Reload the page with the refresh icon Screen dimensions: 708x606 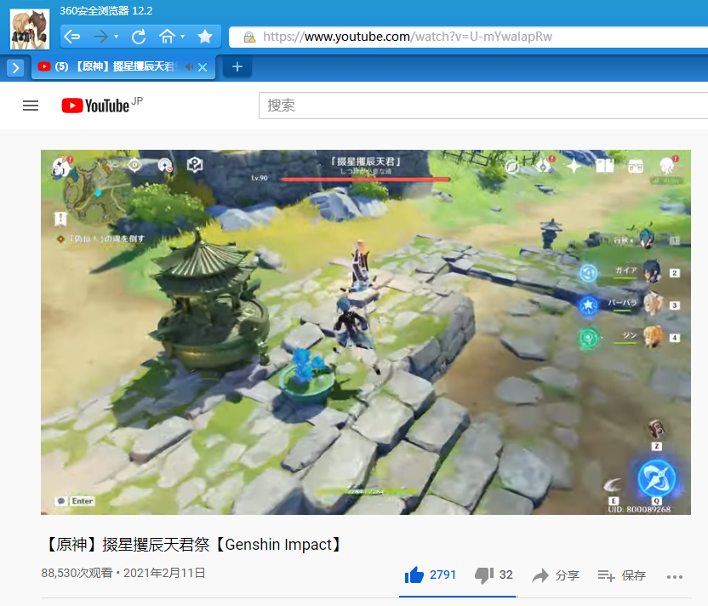click(x=139, y=37)
